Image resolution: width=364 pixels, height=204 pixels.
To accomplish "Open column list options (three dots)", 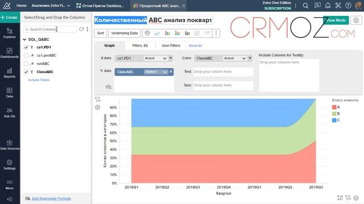I will 87,29.
